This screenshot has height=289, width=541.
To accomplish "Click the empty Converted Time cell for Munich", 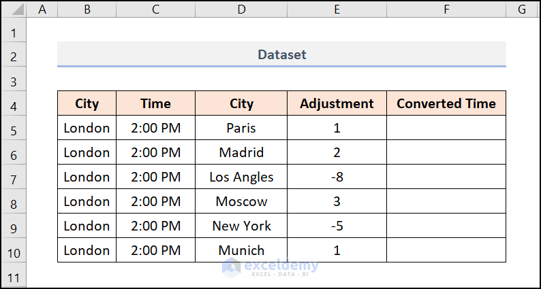I will point(446,250).
